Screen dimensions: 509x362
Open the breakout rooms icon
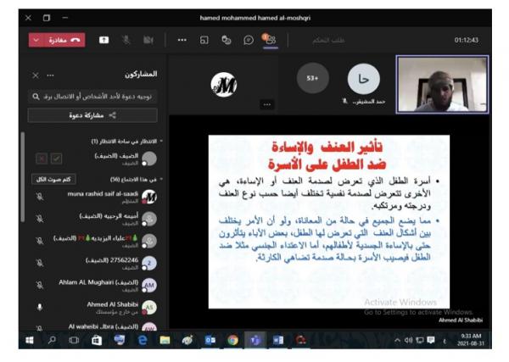coord(204,40)
